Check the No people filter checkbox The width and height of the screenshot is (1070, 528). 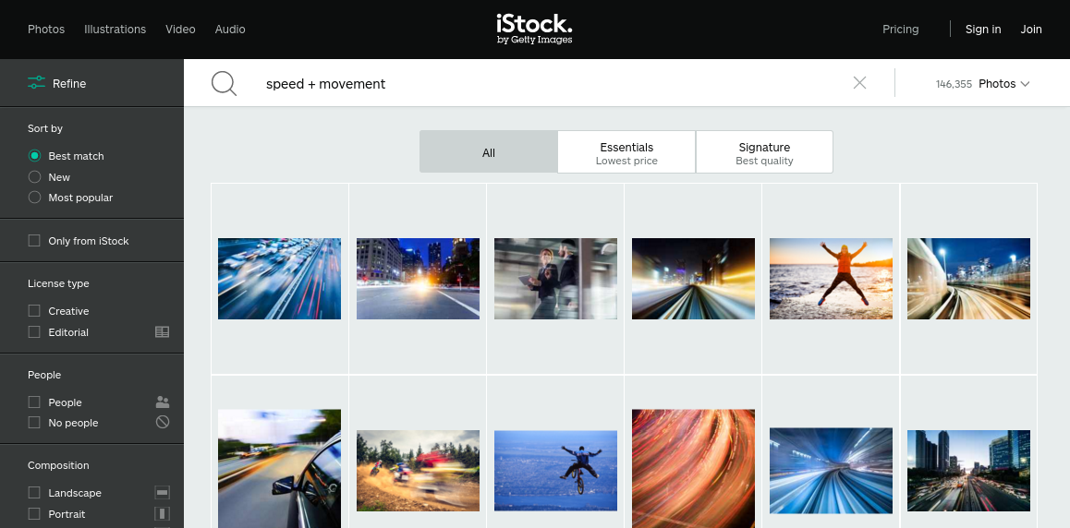34,423
